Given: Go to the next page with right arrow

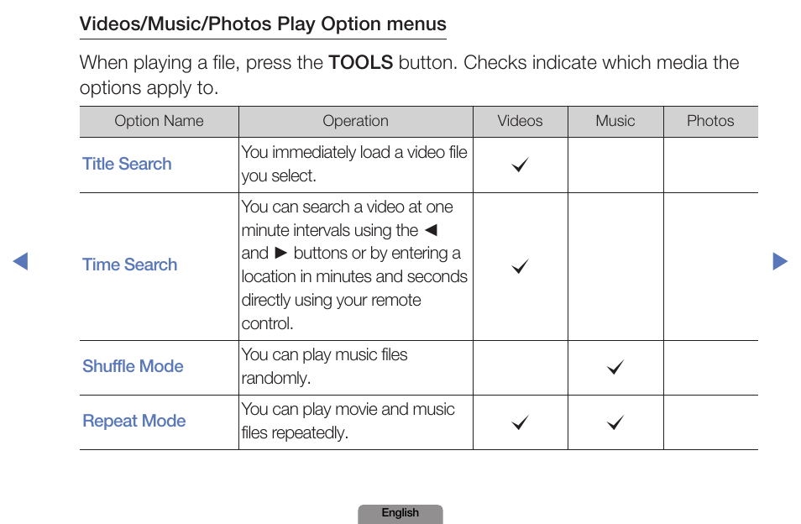Looking at the screenshot, I should click(x=780, y=261).
